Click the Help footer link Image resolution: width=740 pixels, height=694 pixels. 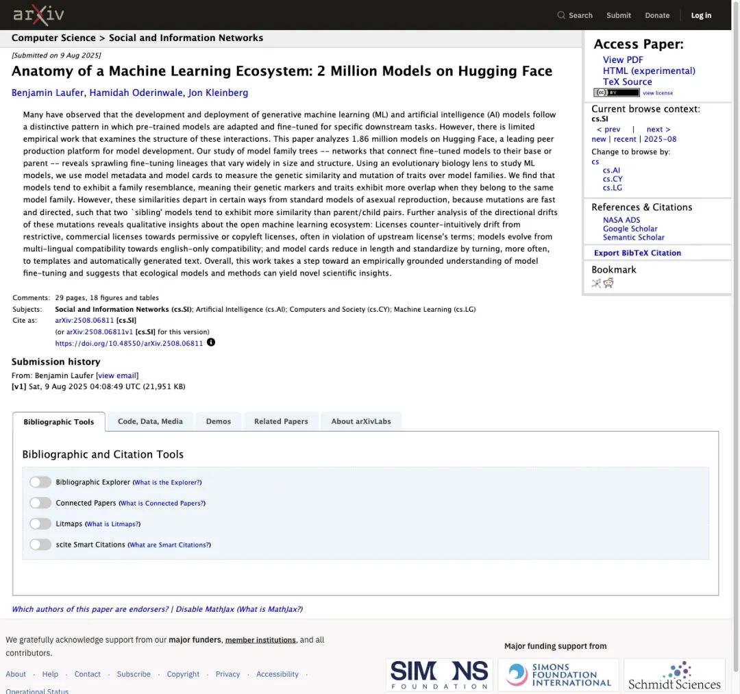click(x=50, y=674)
